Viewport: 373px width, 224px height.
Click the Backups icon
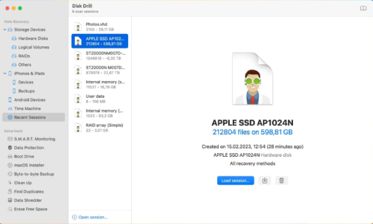click(14, 91)
